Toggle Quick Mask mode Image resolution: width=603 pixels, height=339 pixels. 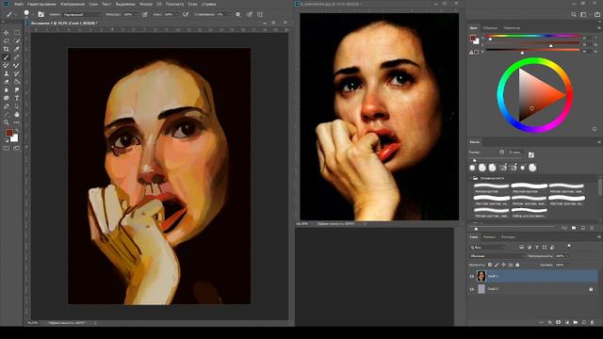7,148
